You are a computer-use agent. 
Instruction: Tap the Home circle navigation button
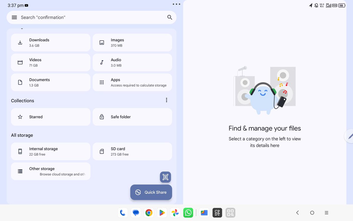(312, 213)
